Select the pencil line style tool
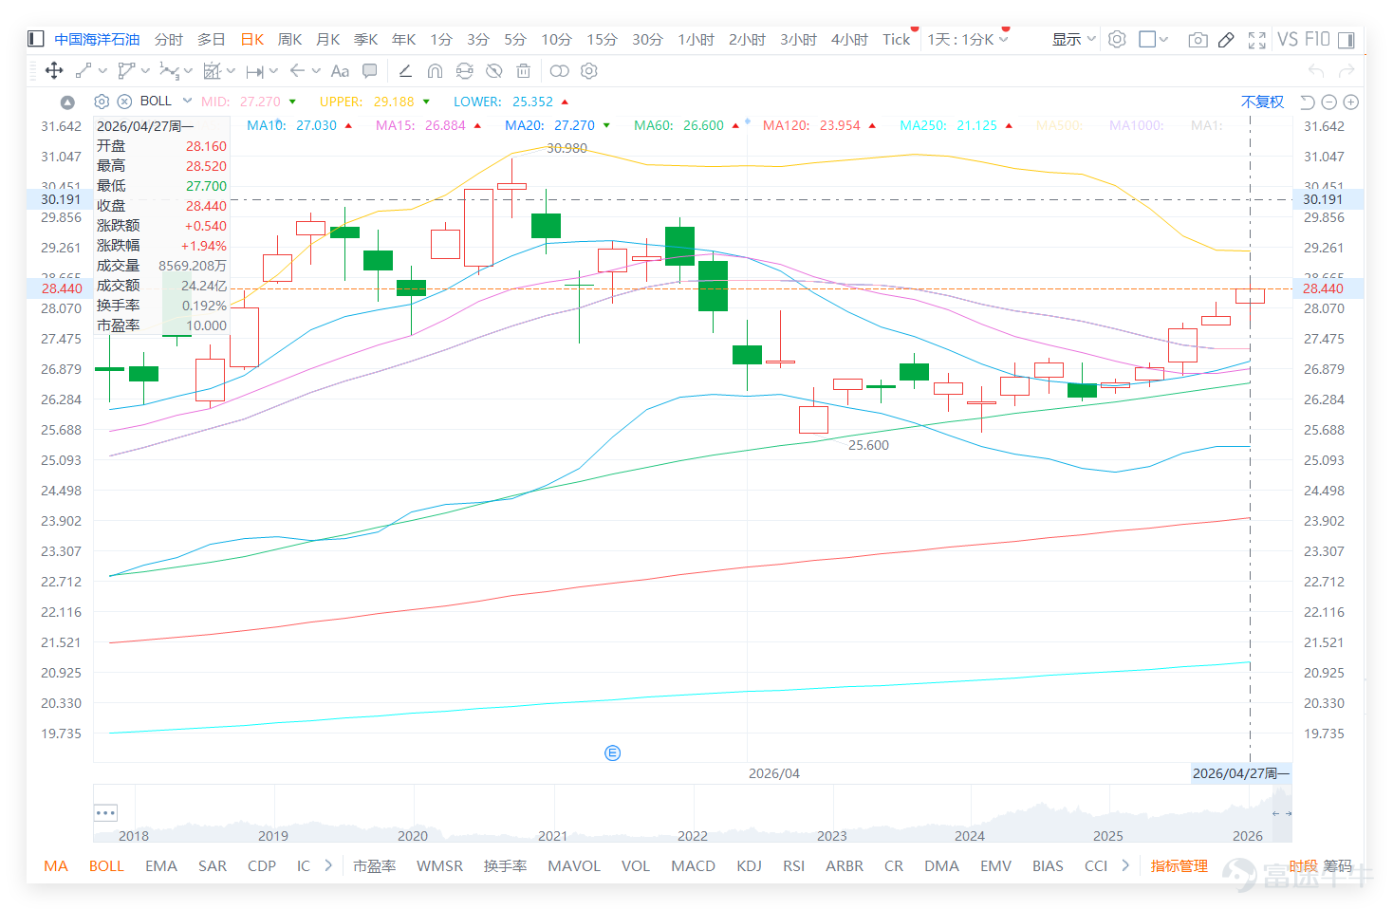The image size is (1393, 910). [x=405, y=70]
